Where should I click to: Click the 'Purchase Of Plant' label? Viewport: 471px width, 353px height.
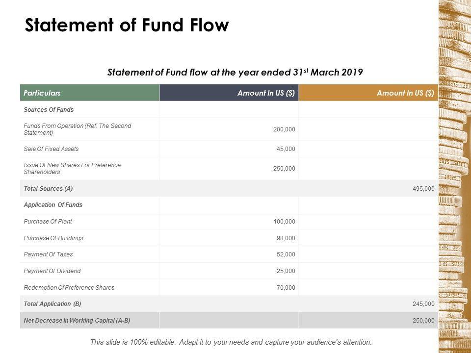pyautogui.click(x=48, y=222)
